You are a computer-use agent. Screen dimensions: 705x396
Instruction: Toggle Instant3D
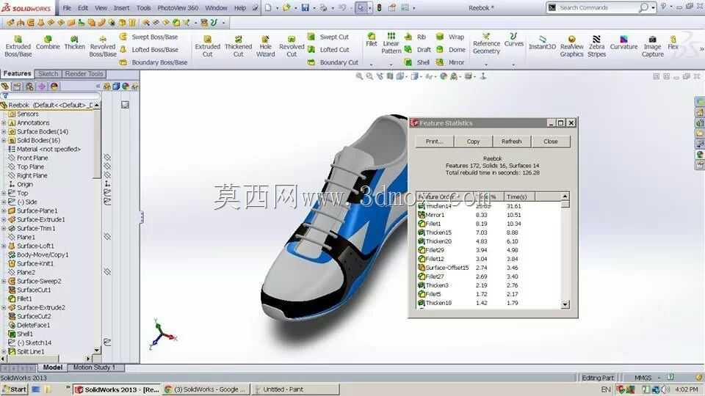pyautogui.click(x=542, y=43)
